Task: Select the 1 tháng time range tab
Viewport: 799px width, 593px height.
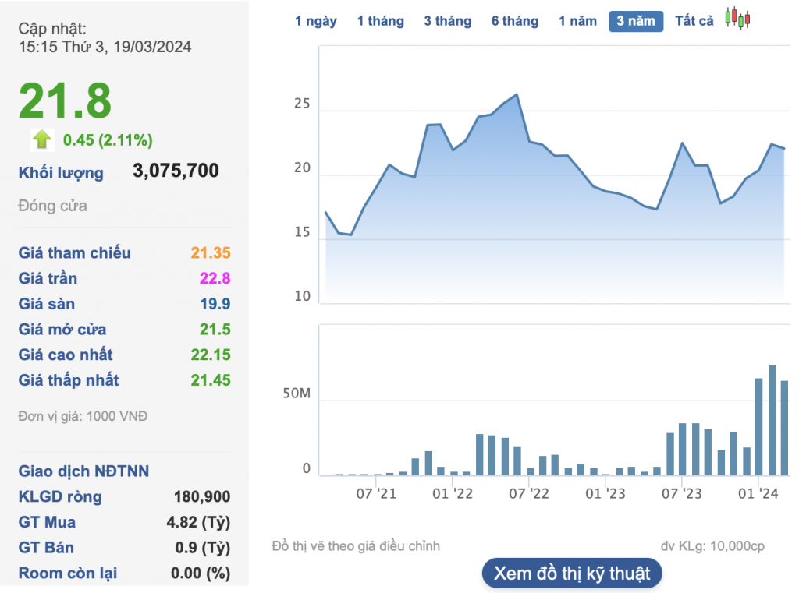Action: [x=380, y=21]
